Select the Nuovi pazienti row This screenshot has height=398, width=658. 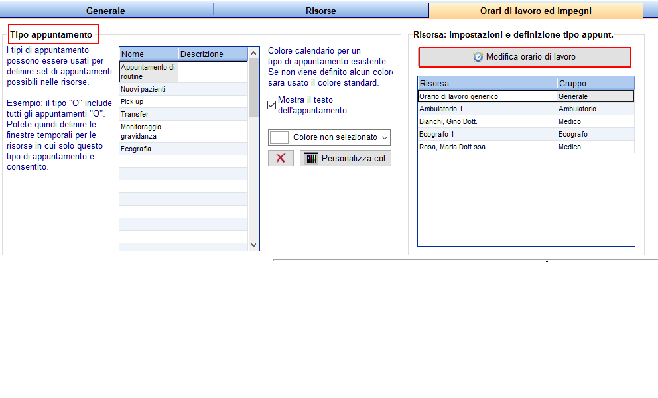pyautogui.click(x=183, y=89)
